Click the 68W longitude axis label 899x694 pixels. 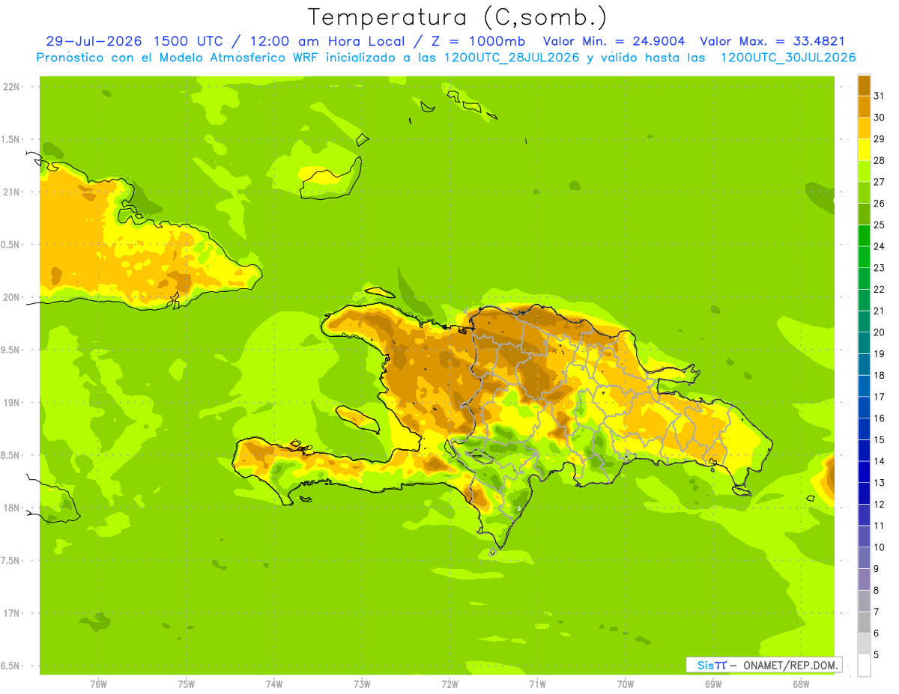[801, 684]
